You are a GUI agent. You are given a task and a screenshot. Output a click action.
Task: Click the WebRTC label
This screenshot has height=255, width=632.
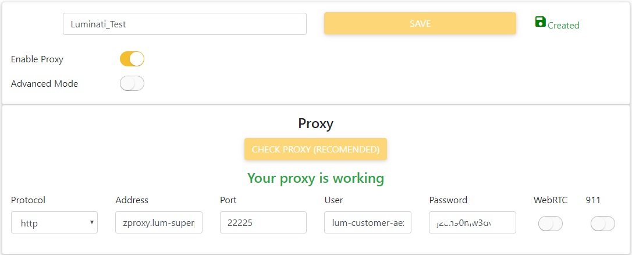tap(551, 200)
